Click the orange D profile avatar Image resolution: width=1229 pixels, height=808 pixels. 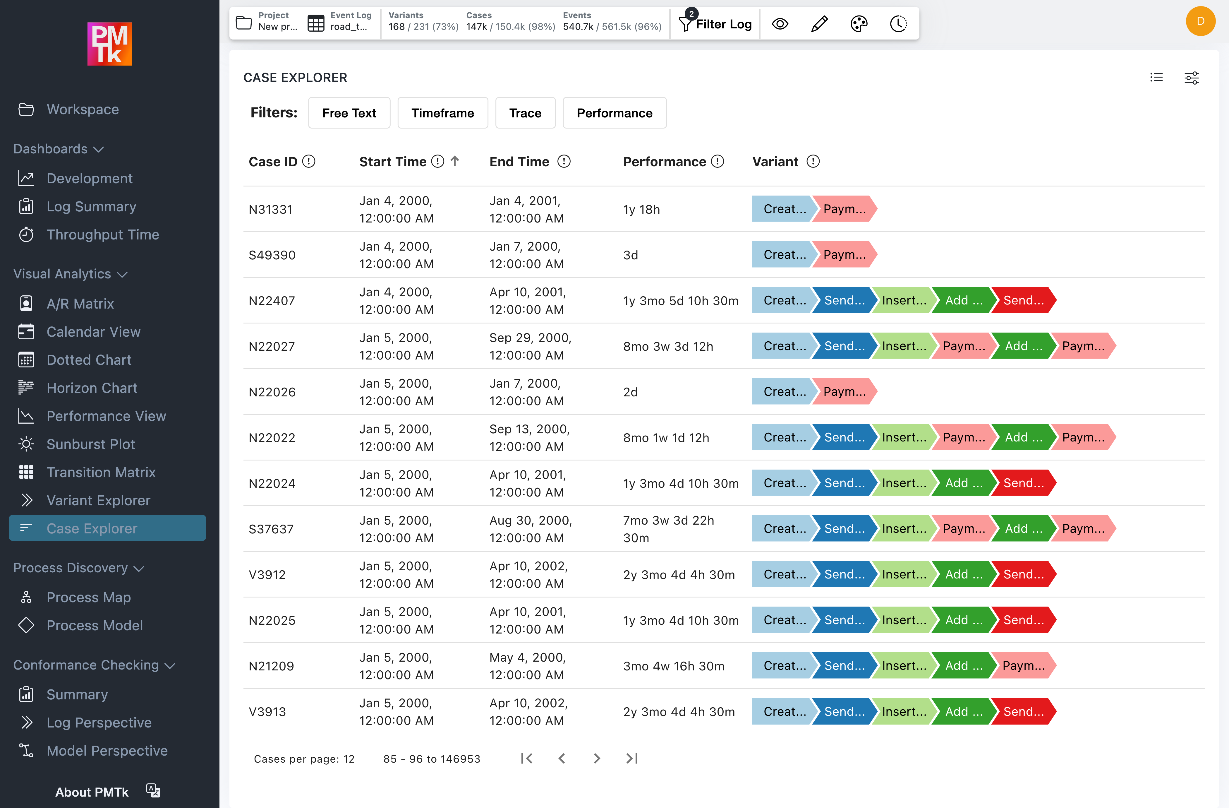pyautogui.click(x=1200, y=21)
